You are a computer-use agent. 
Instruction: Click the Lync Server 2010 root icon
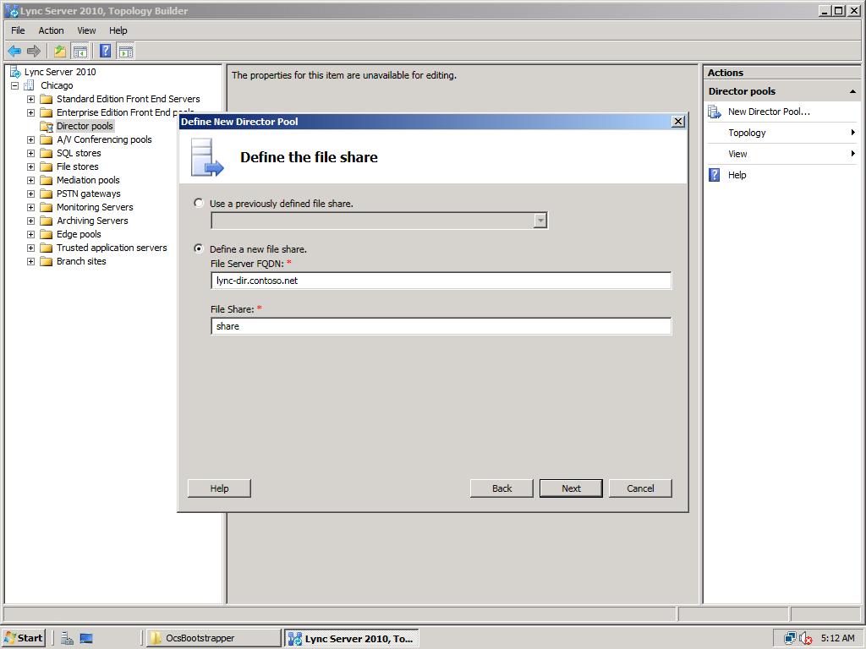(15, 72)
